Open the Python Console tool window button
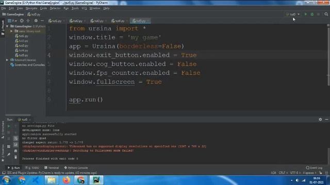 [76, 168]
